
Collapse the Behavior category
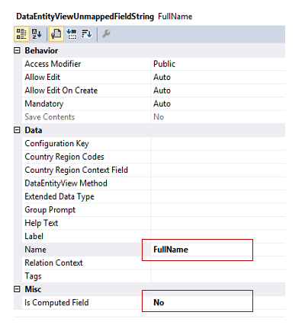point(17,50)
